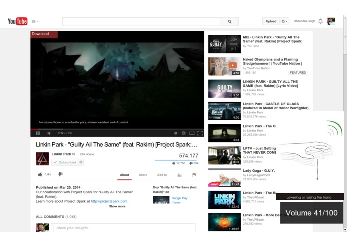Click the red Download button over video
Screen dimensions: 347x247
tap(44, 34)
